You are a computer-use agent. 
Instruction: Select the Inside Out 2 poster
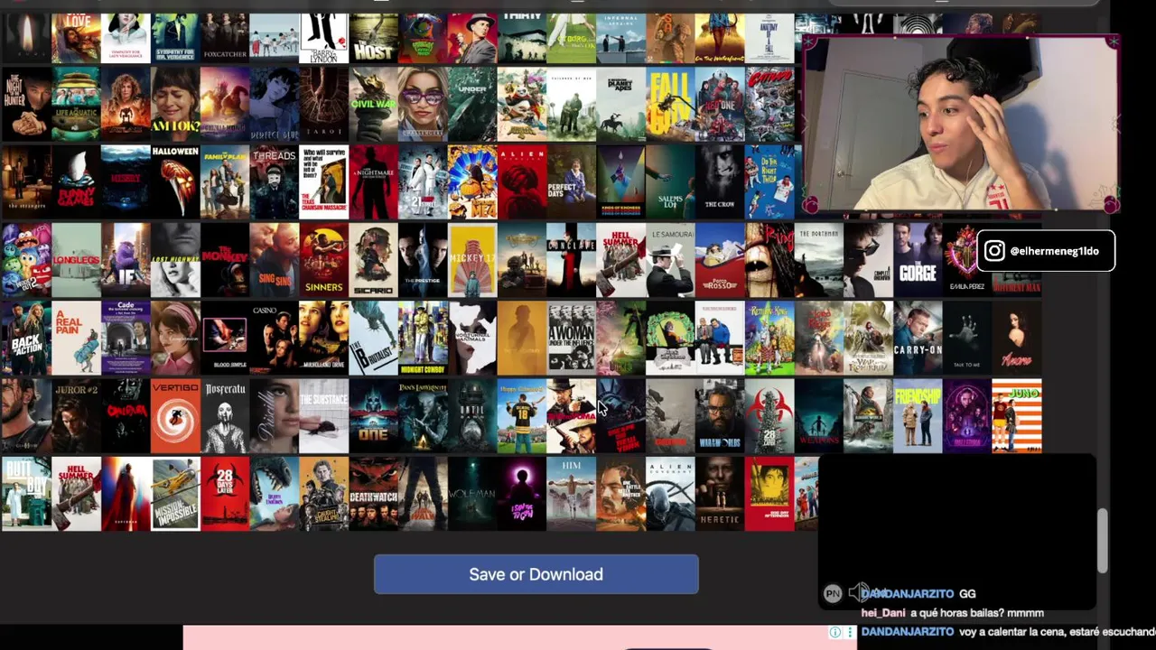pos(26,260)
